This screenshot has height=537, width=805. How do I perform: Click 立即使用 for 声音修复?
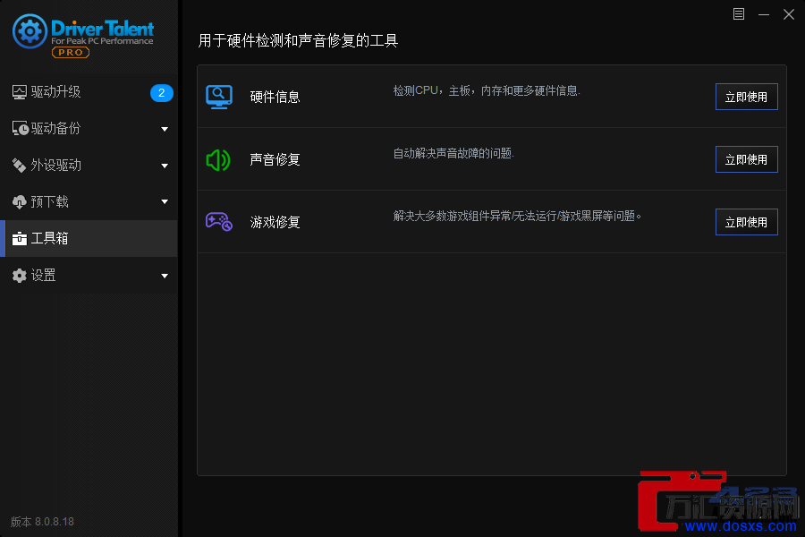click(747, 159)
